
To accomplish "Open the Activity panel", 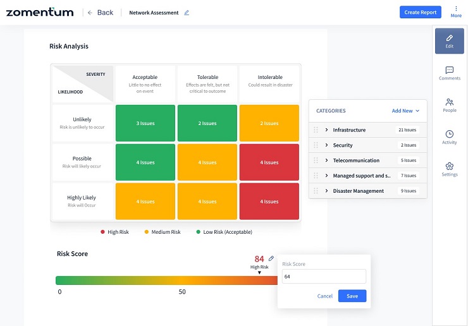I will point(449,137).
